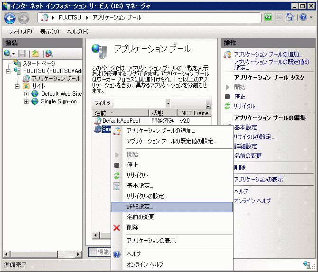
Task: Click the connect globe icon in 接続 pane
Action: pyautogui.click(x=8, y=54)
